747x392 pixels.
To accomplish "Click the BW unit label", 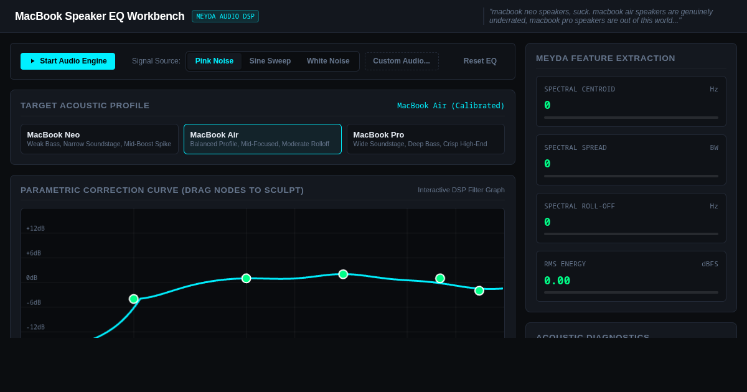I will tap(714, 147).
